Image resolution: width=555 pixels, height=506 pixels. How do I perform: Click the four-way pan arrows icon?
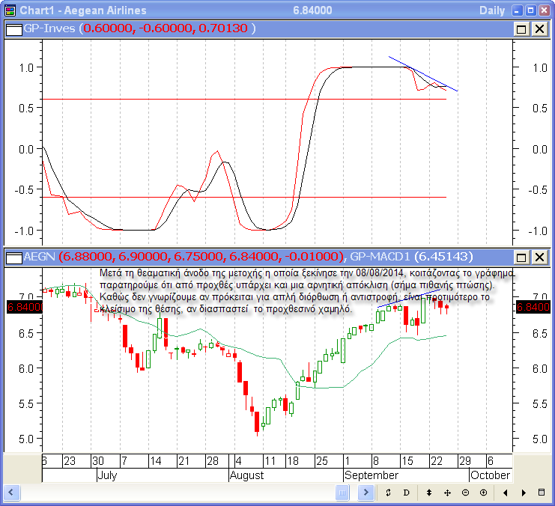(447, 493)
